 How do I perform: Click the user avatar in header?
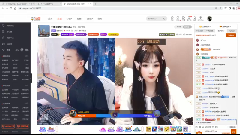coord(209,19)
